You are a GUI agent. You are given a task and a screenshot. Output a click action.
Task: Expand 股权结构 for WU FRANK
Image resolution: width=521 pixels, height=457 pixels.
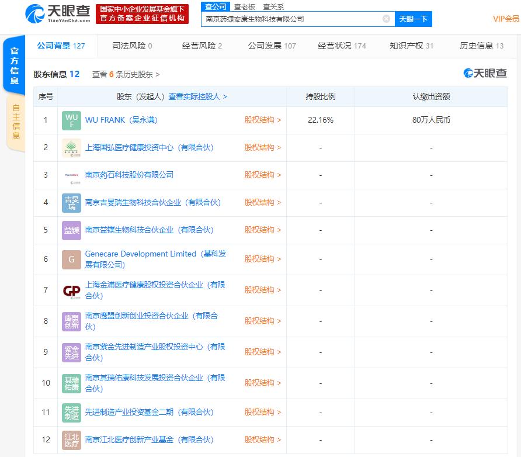[x=262, y=120]
